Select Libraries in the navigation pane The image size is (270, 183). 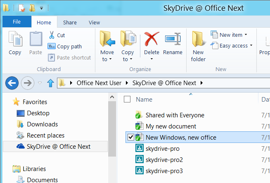pyautogui.click(x=34, y=169)
